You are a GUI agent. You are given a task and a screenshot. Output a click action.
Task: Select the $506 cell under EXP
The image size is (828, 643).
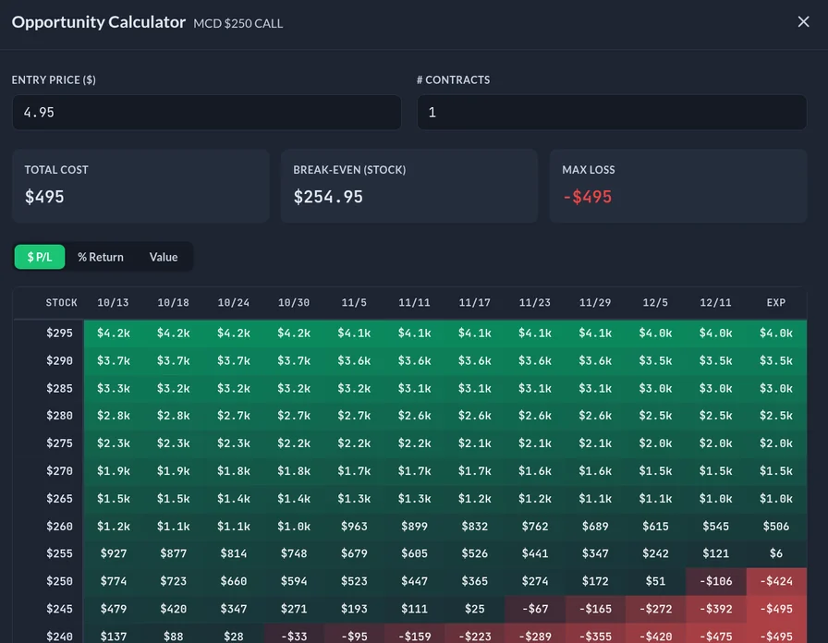pyautogui.click(x=775, y=527)
